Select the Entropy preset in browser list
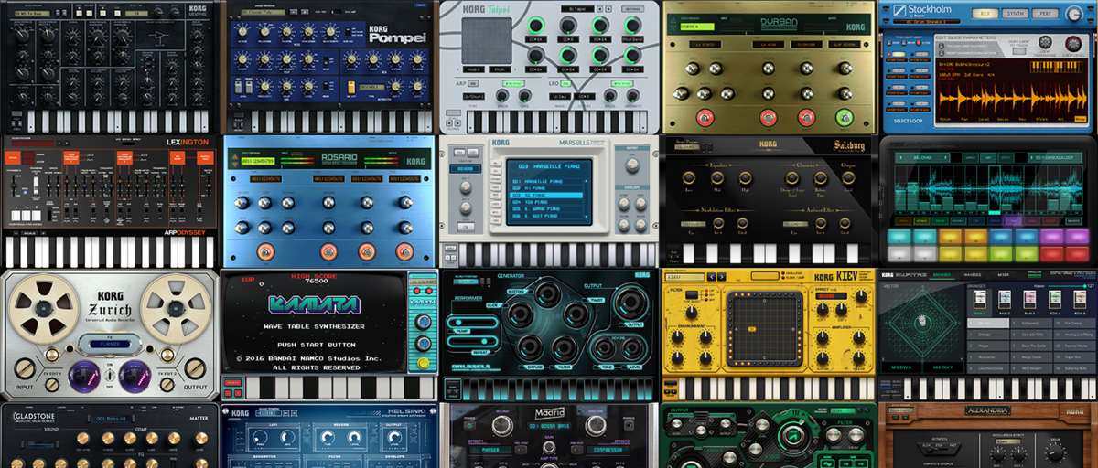This screenshot has height=468, width=1098. (x=988, y=335)
